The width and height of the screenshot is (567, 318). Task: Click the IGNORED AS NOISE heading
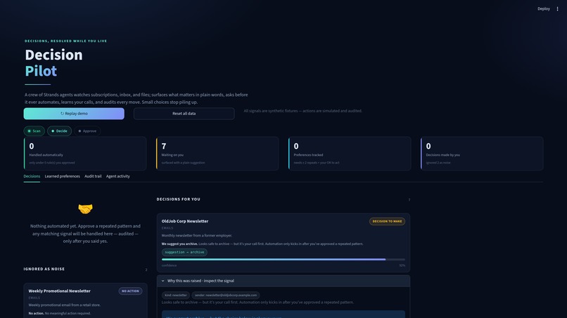tap(44, 269)
